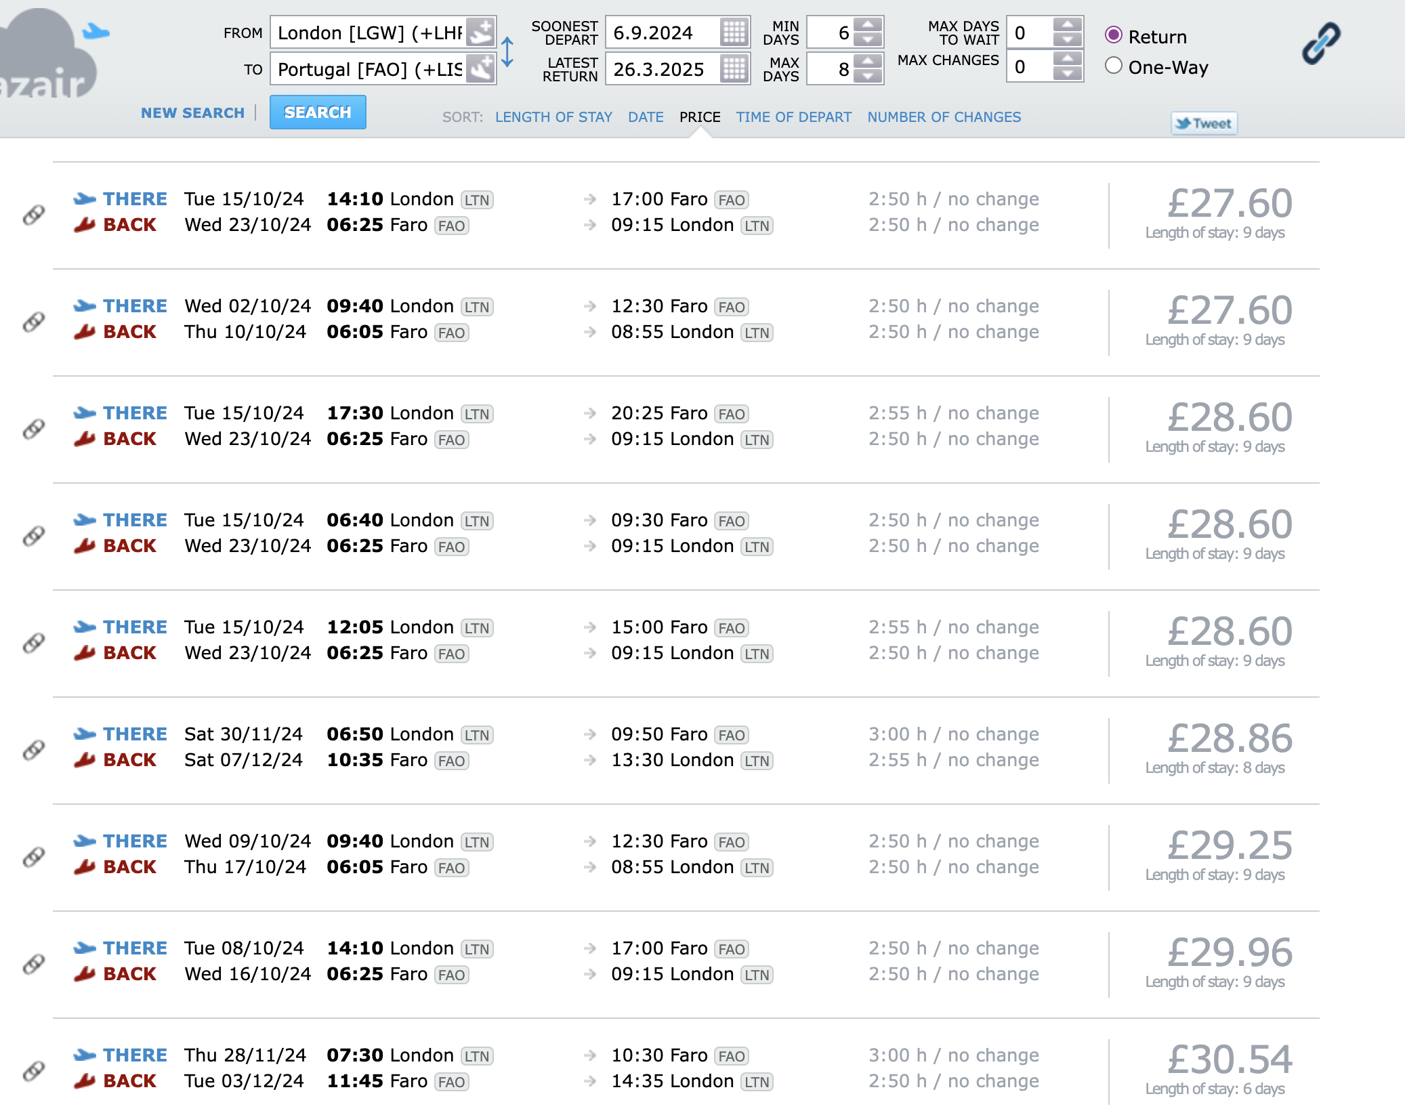Increase min days stepper up arrow
The width and height of the screenshot is (1405, 1115).
868,26
